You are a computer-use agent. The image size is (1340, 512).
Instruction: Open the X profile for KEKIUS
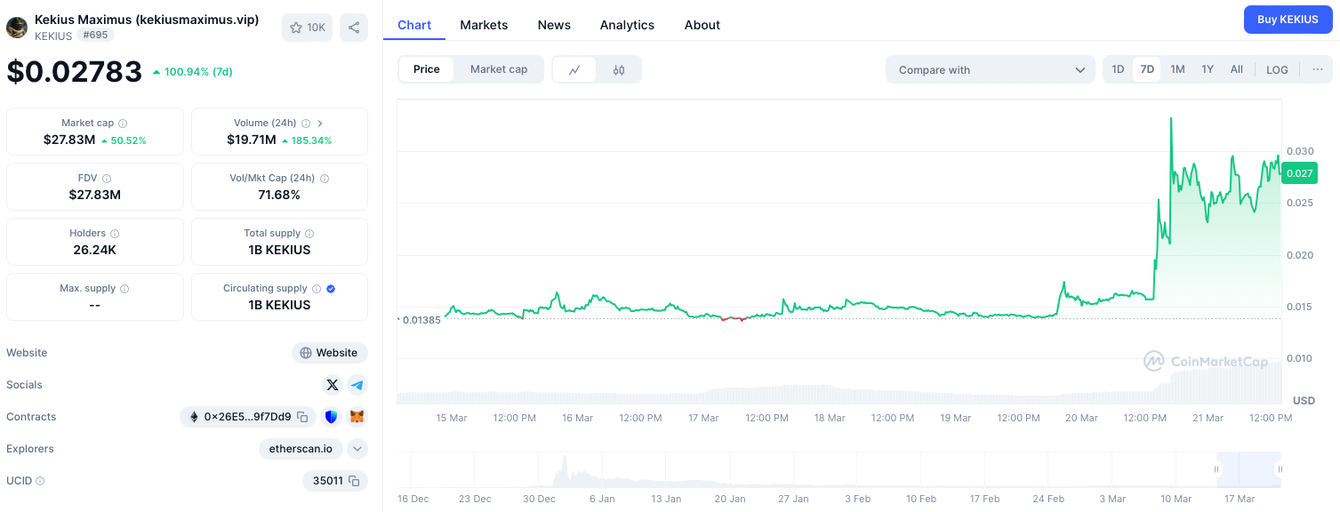[332, 385]
